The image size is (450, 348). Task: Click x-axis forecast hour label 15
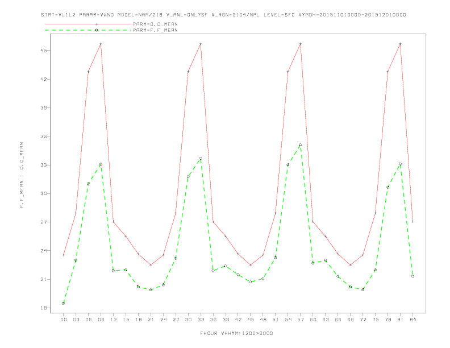(x=126, y=320)
